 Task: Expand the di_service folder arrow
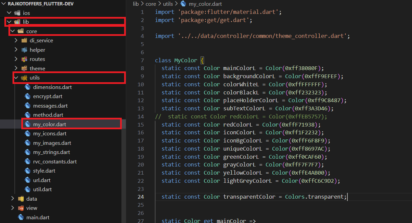click(x=16, y=40)
